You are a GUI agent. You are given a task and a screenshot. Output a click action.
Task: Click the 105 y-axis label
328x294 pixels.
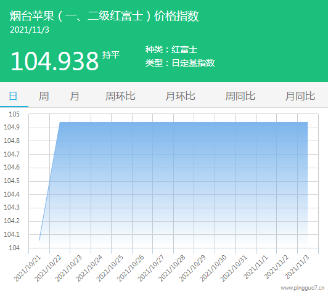click(14, 114)
